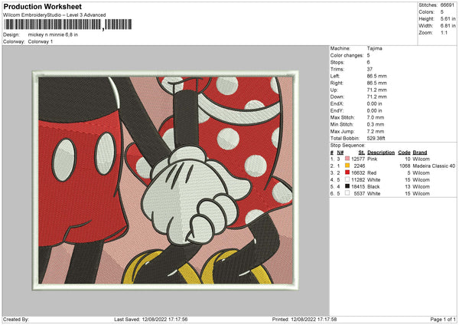The width and height of the screenshot is (459, 325).
Task: Click the stitch count "5537"
Action: 360,194
